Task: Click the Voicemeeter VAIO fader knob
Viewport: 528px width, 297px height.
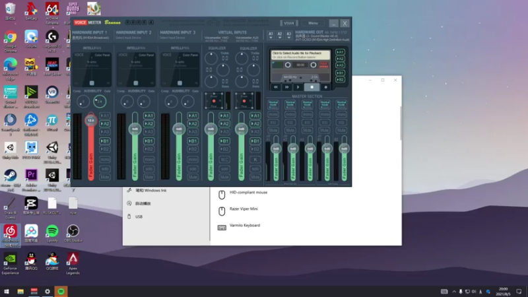Action: [211, 129]
